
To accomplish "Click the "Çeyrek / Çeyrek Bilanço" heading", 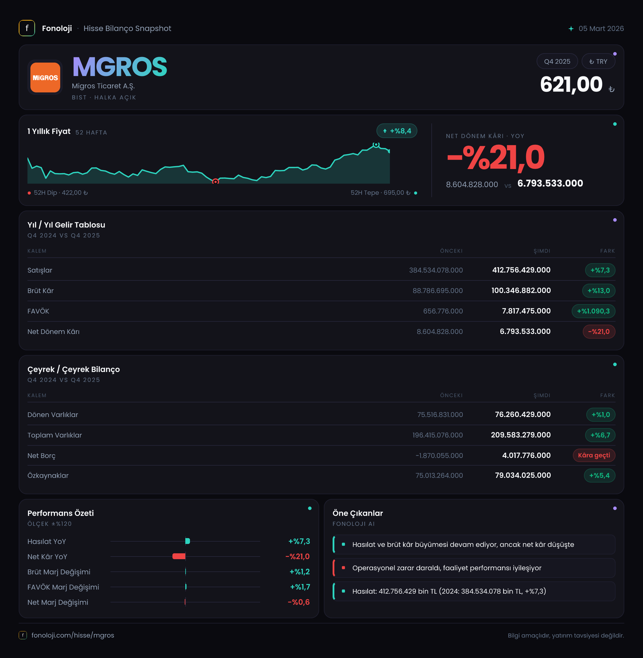I will 74,369.
